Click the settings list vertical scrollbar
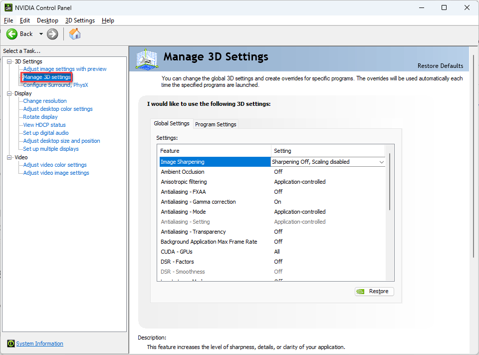The image size is (479, 355). [x=390, y=182]
